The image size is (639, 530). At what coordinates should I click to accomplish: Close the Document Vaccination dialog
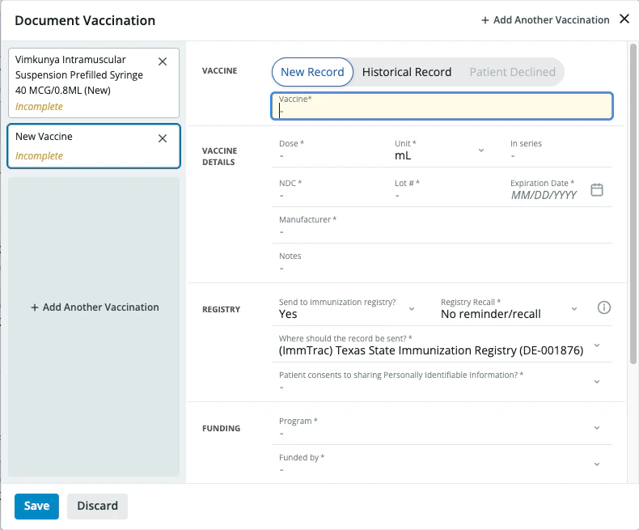[624, 19]
